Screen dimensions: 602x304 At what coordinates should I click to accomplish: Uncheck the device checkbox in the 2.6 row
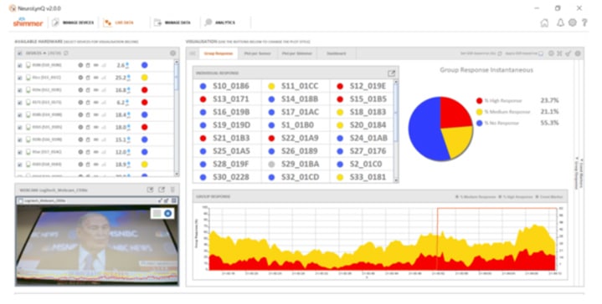click(x=19, y=65)
